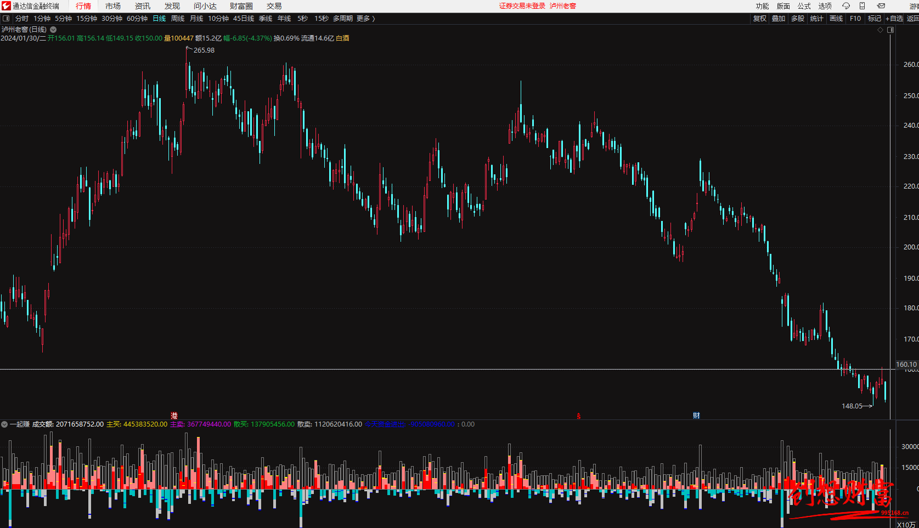Expand the 泸州老窖(日线) dropdown arrow

tap(53, 30)
